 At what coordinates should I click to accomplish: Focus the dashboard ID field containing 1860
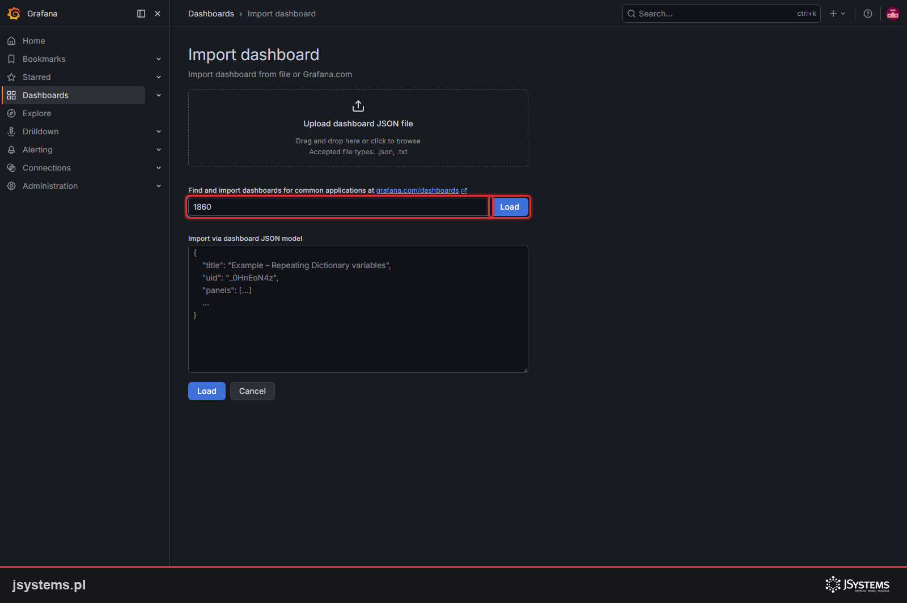point(338,207)
